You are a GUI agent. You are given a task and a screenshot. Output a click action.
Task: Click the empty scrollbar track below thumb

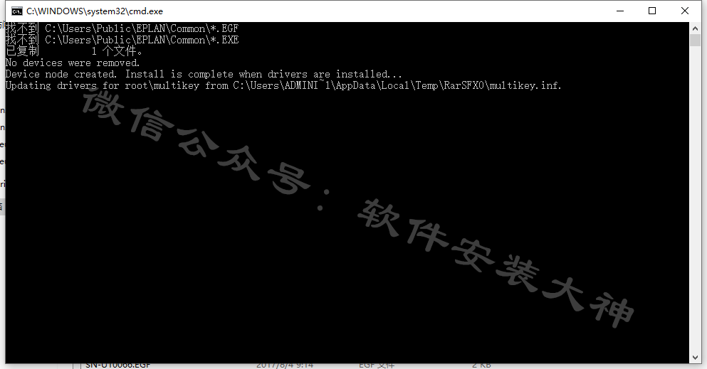695,198
